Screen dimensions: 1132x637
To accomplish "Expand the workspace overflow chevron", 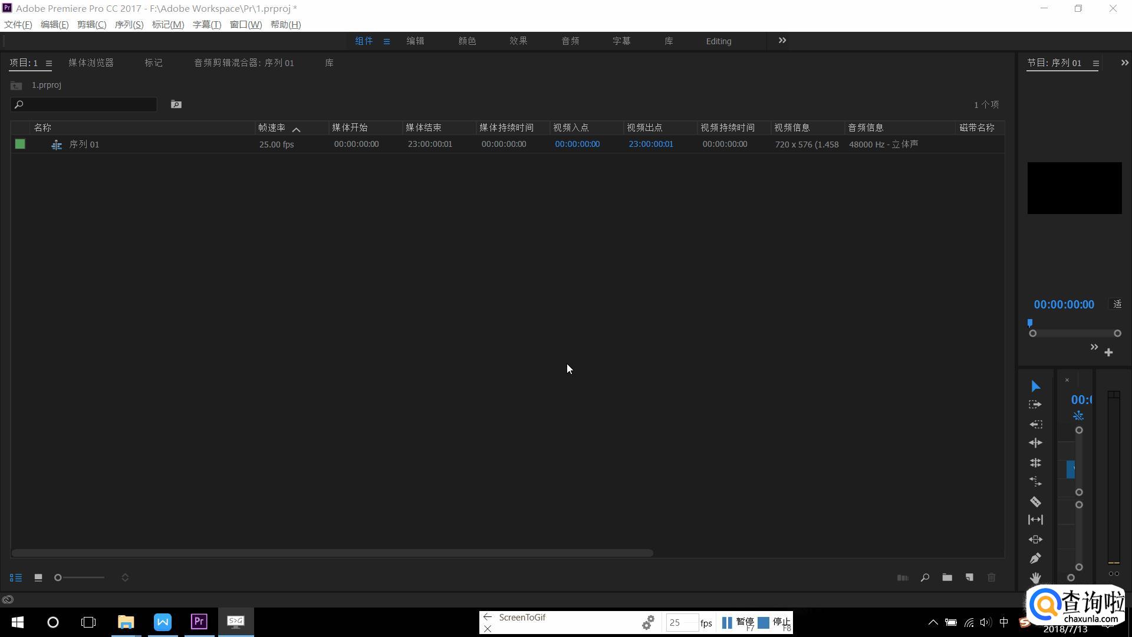I will click(x=782, y=41).
